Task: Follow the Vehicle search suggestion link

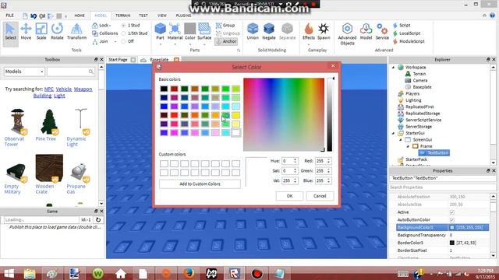Action: (x=64, y=89)
